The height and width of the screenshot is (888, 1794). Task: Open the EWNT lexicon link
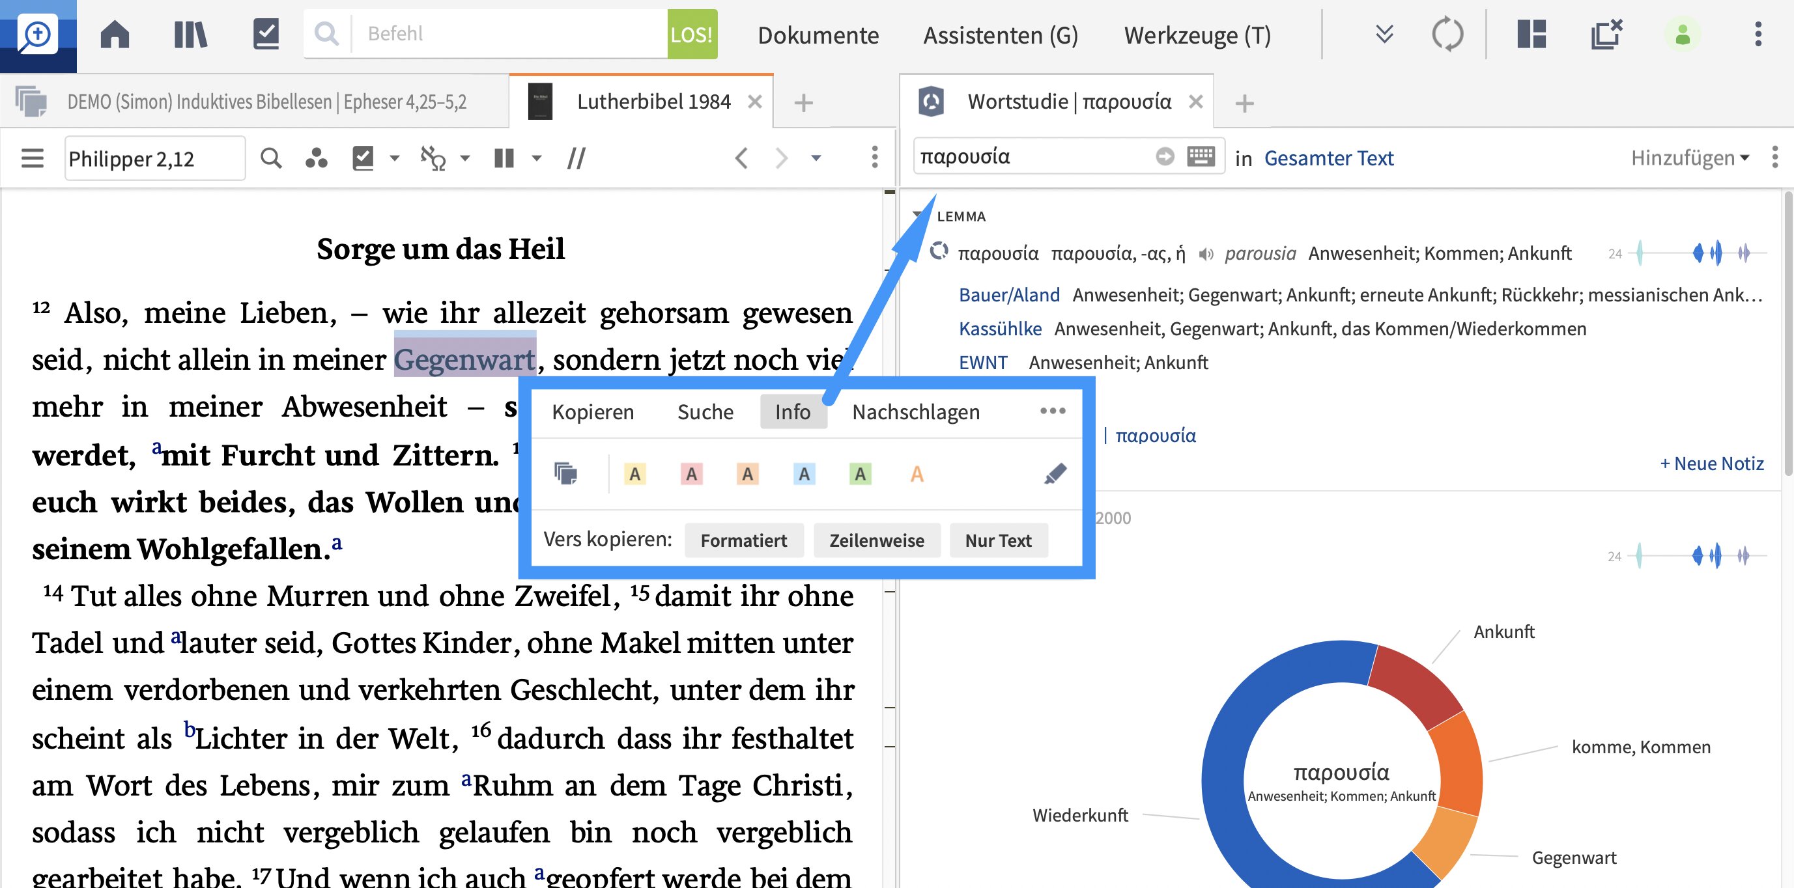pos(982,362)
